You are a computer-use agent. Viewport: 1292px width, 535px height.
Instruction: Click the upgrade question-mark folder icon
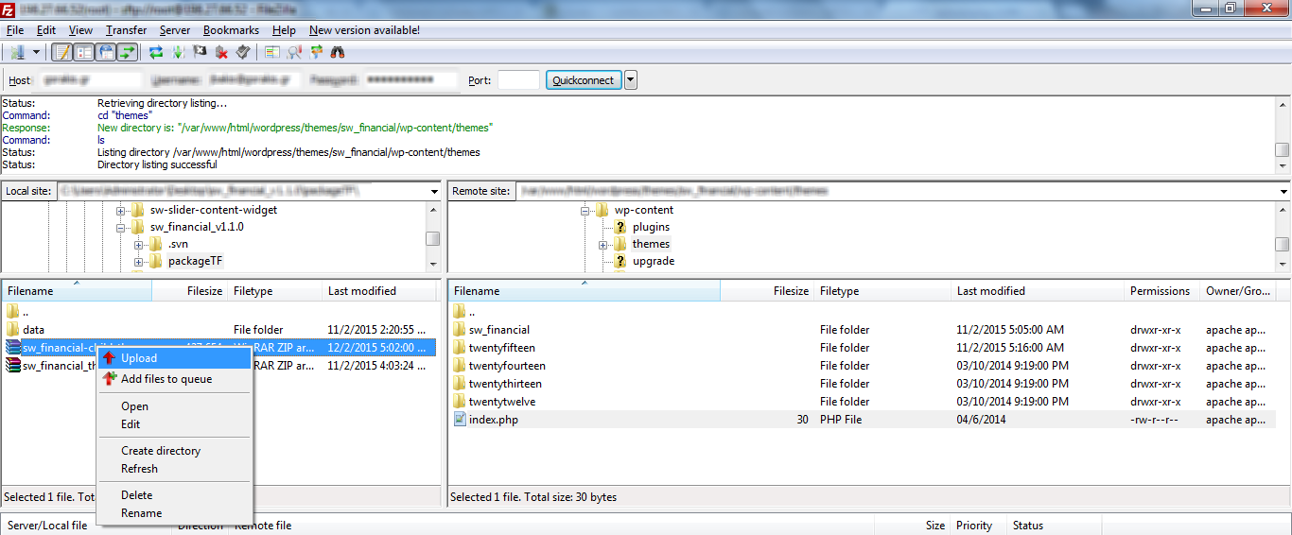coord(620,261)
